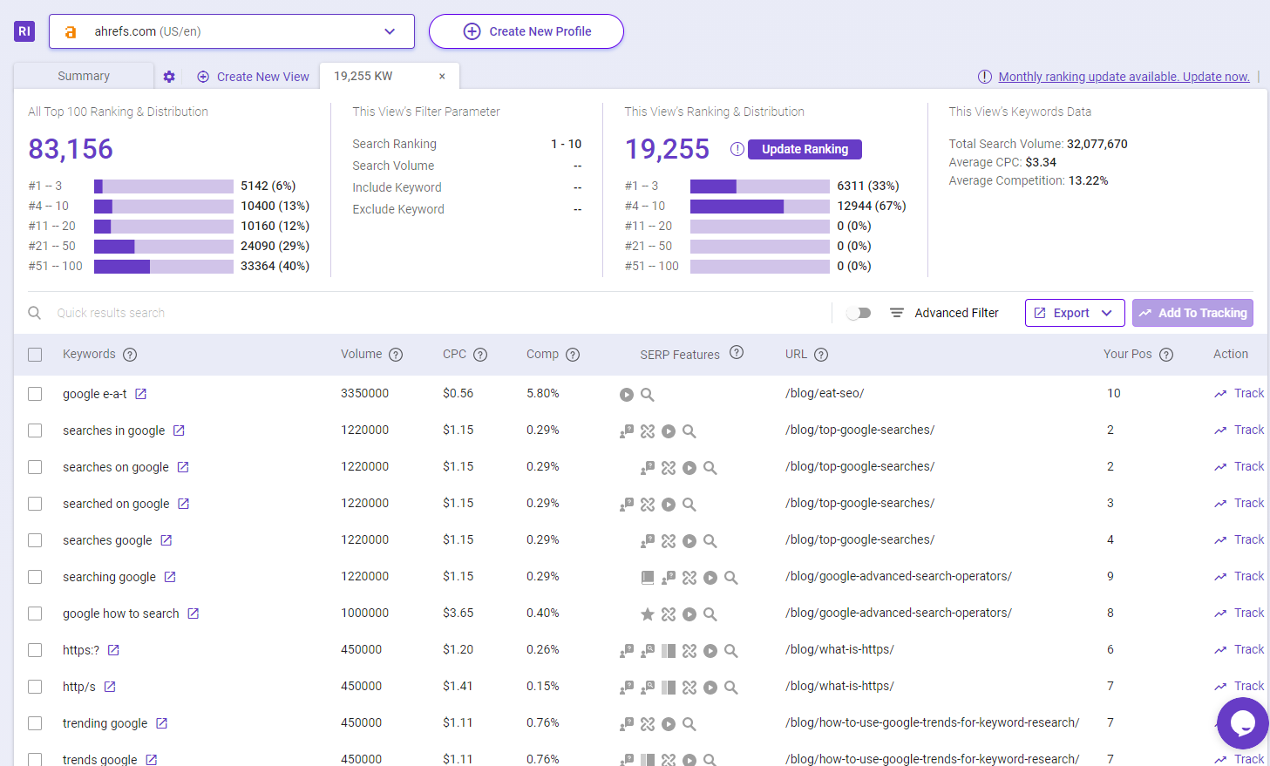Click help icon beside SERP Features header
Screen dimensions: 1270x766
point(737,353)
